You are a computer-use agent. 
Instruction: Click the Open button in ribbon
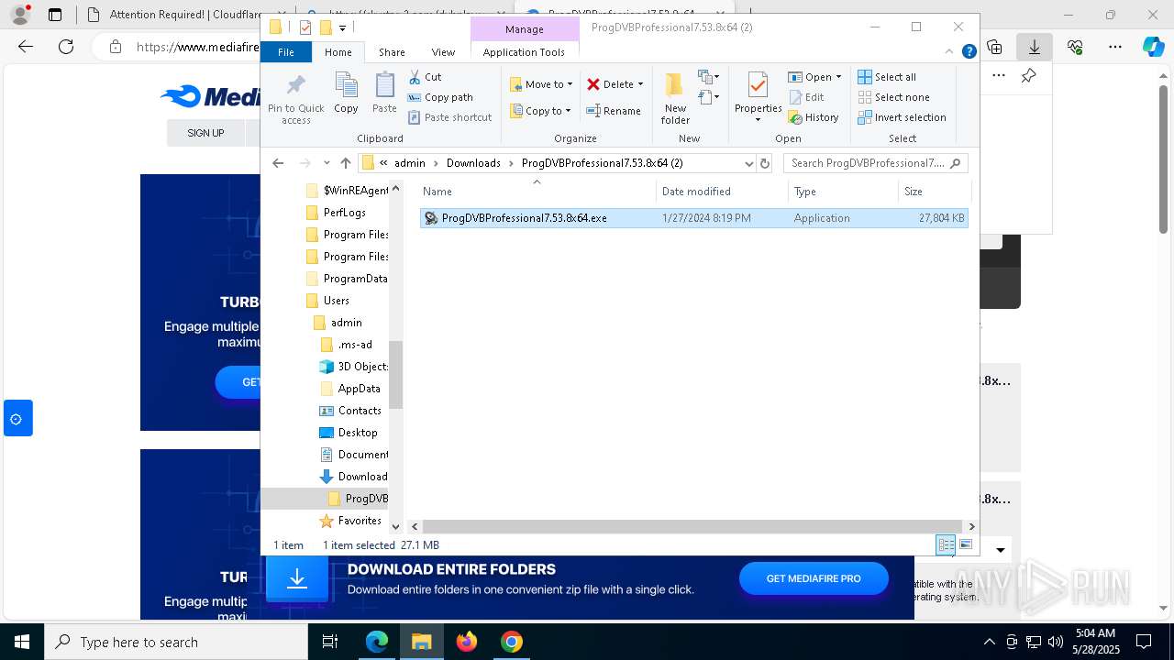point(814,77)
